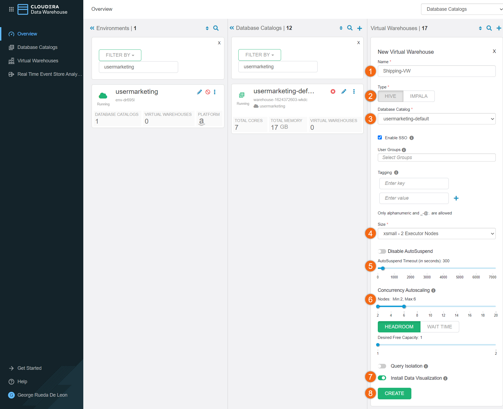Open Size xsmall executor nodes dropdown

pyautogui.click(x=437, y=234)
